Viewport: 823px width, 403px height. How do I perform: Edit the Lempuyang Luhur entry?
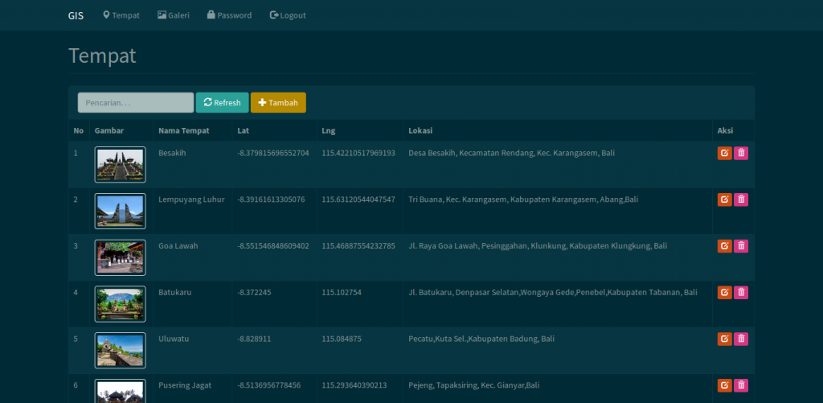pyautogui.click(x=724, y=199)
